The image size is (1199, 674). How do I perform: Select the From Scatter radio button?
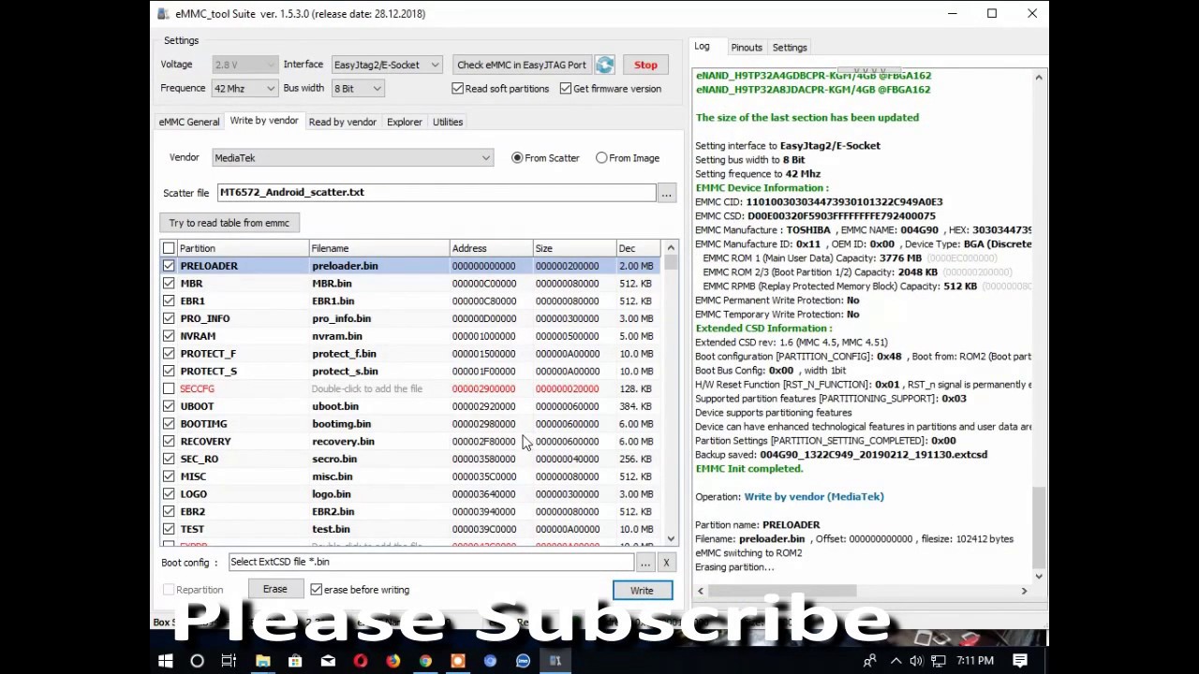click(x=517, y=158)
